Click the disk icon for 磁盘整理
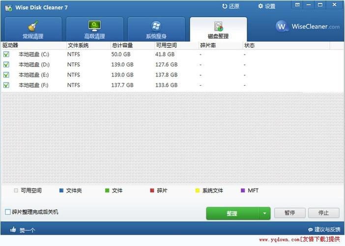 coord(218,26)
